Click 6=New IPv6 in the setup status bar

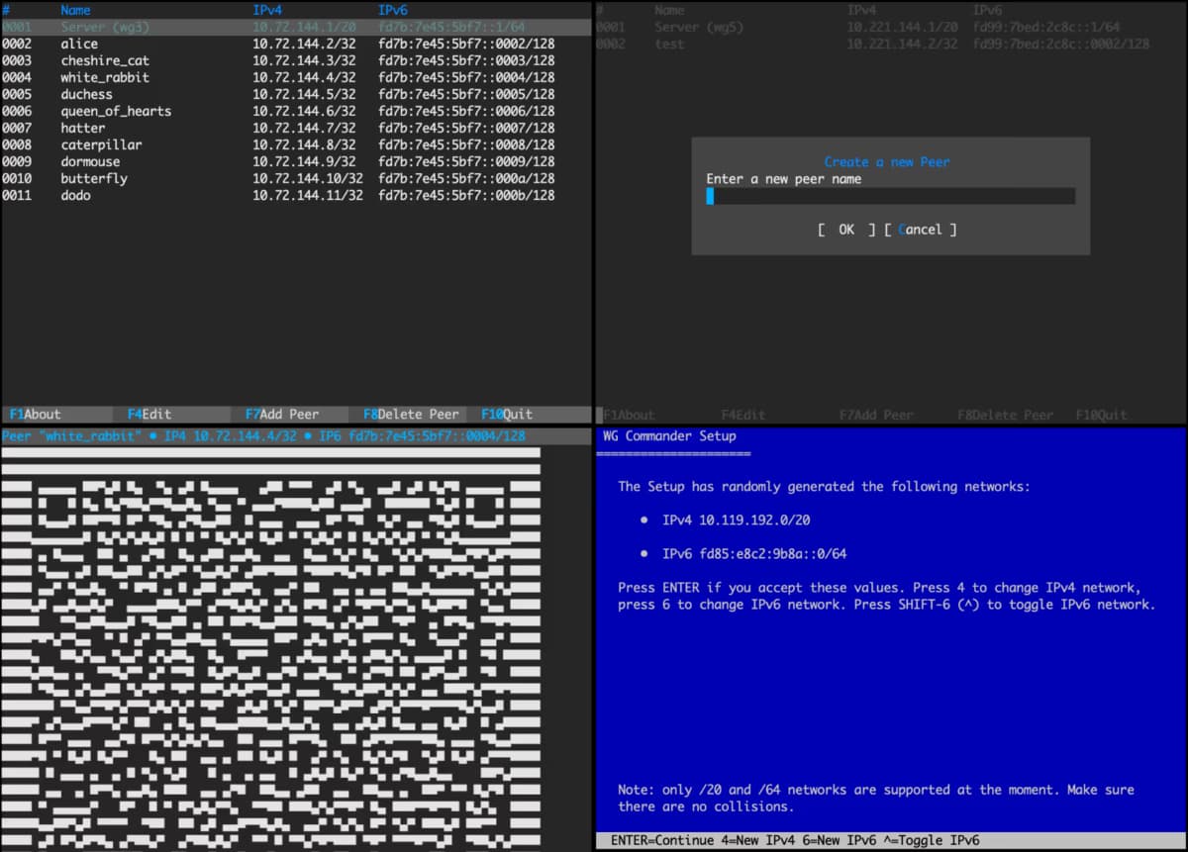pyautogui.click(x=838, y=840)
